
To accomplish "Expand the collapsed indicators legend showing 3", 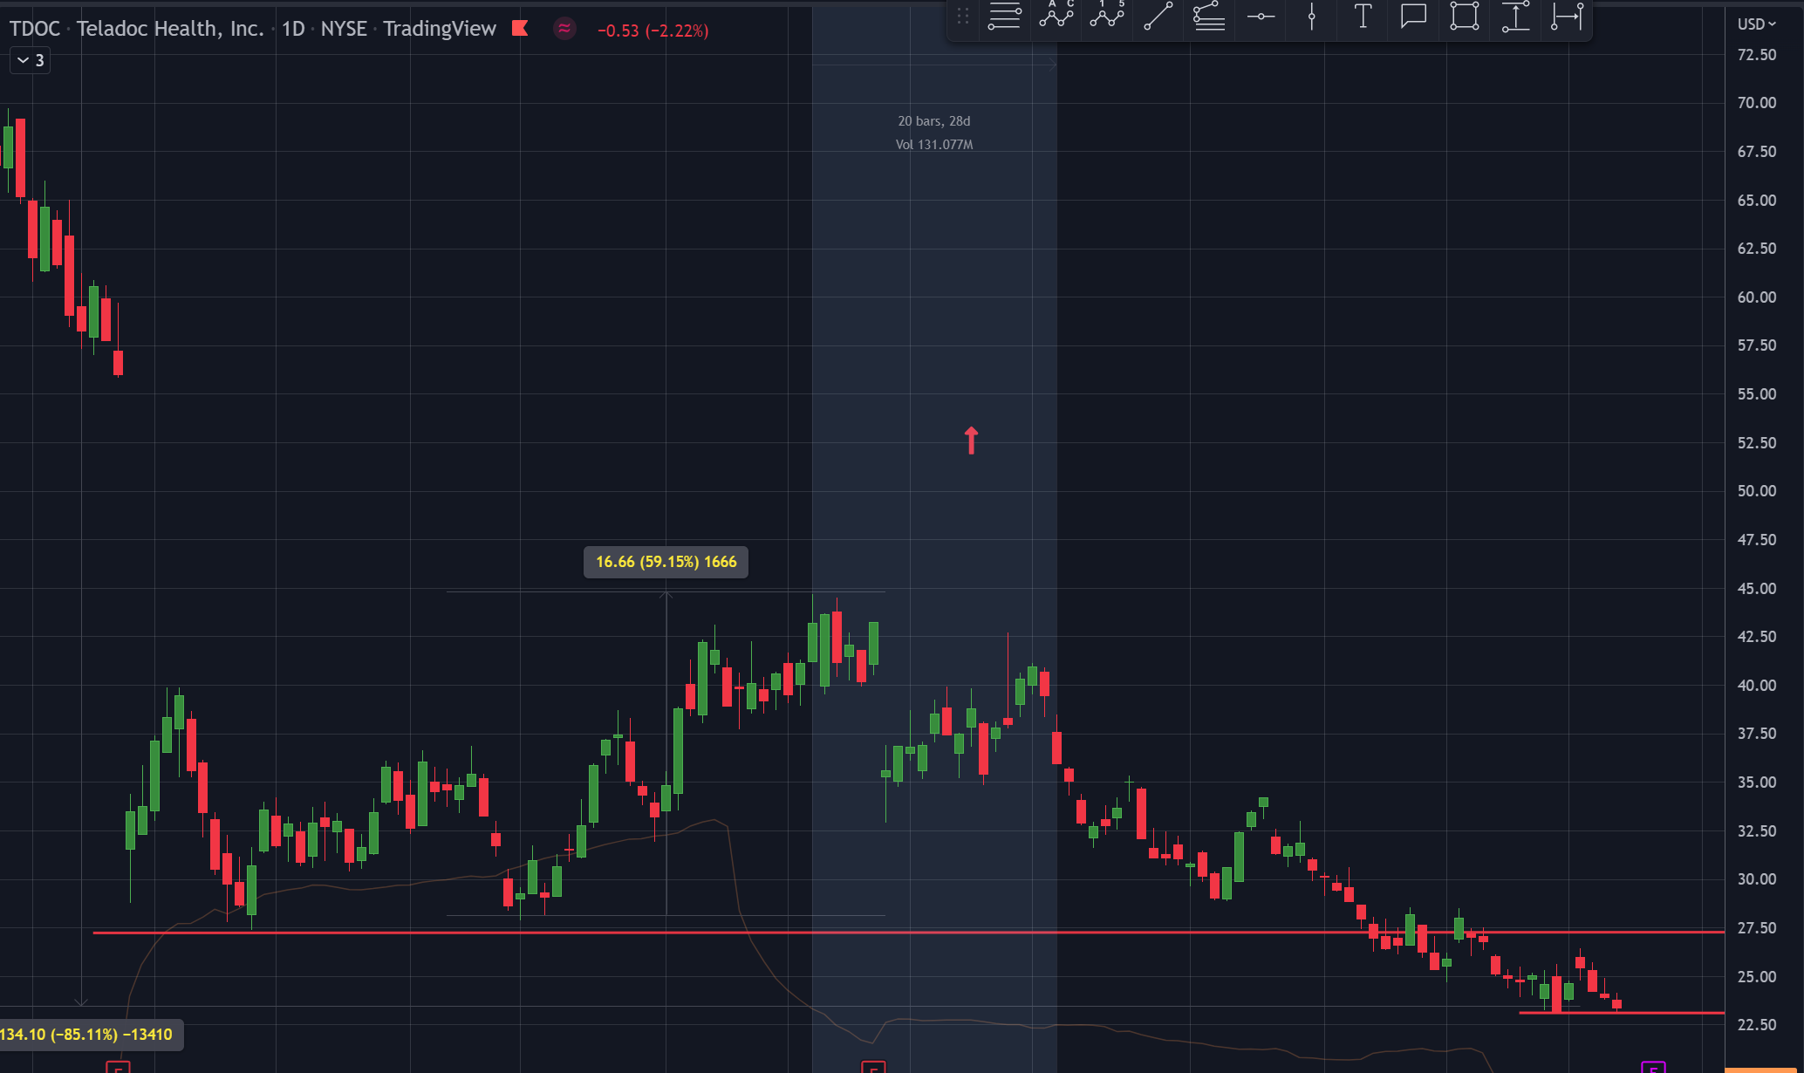I will click(x=31, y=60).
